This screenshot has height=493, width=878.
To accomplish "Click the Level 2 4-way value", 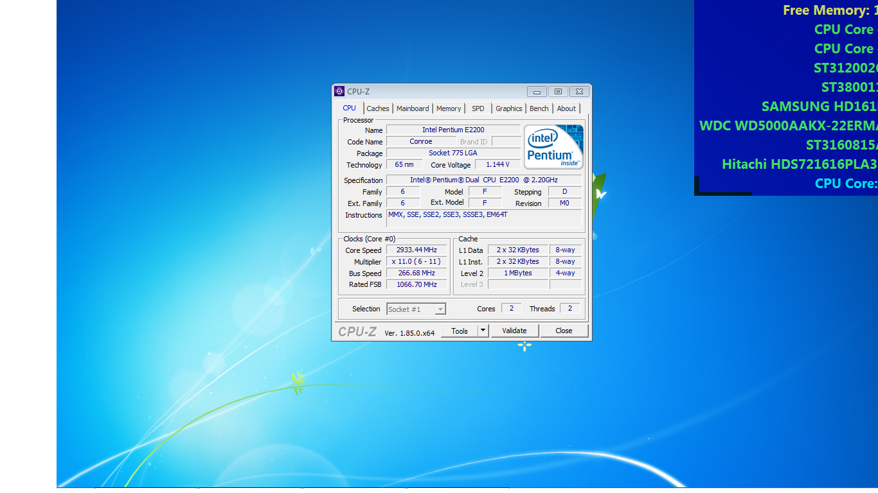I will click(x=566, y=273).
